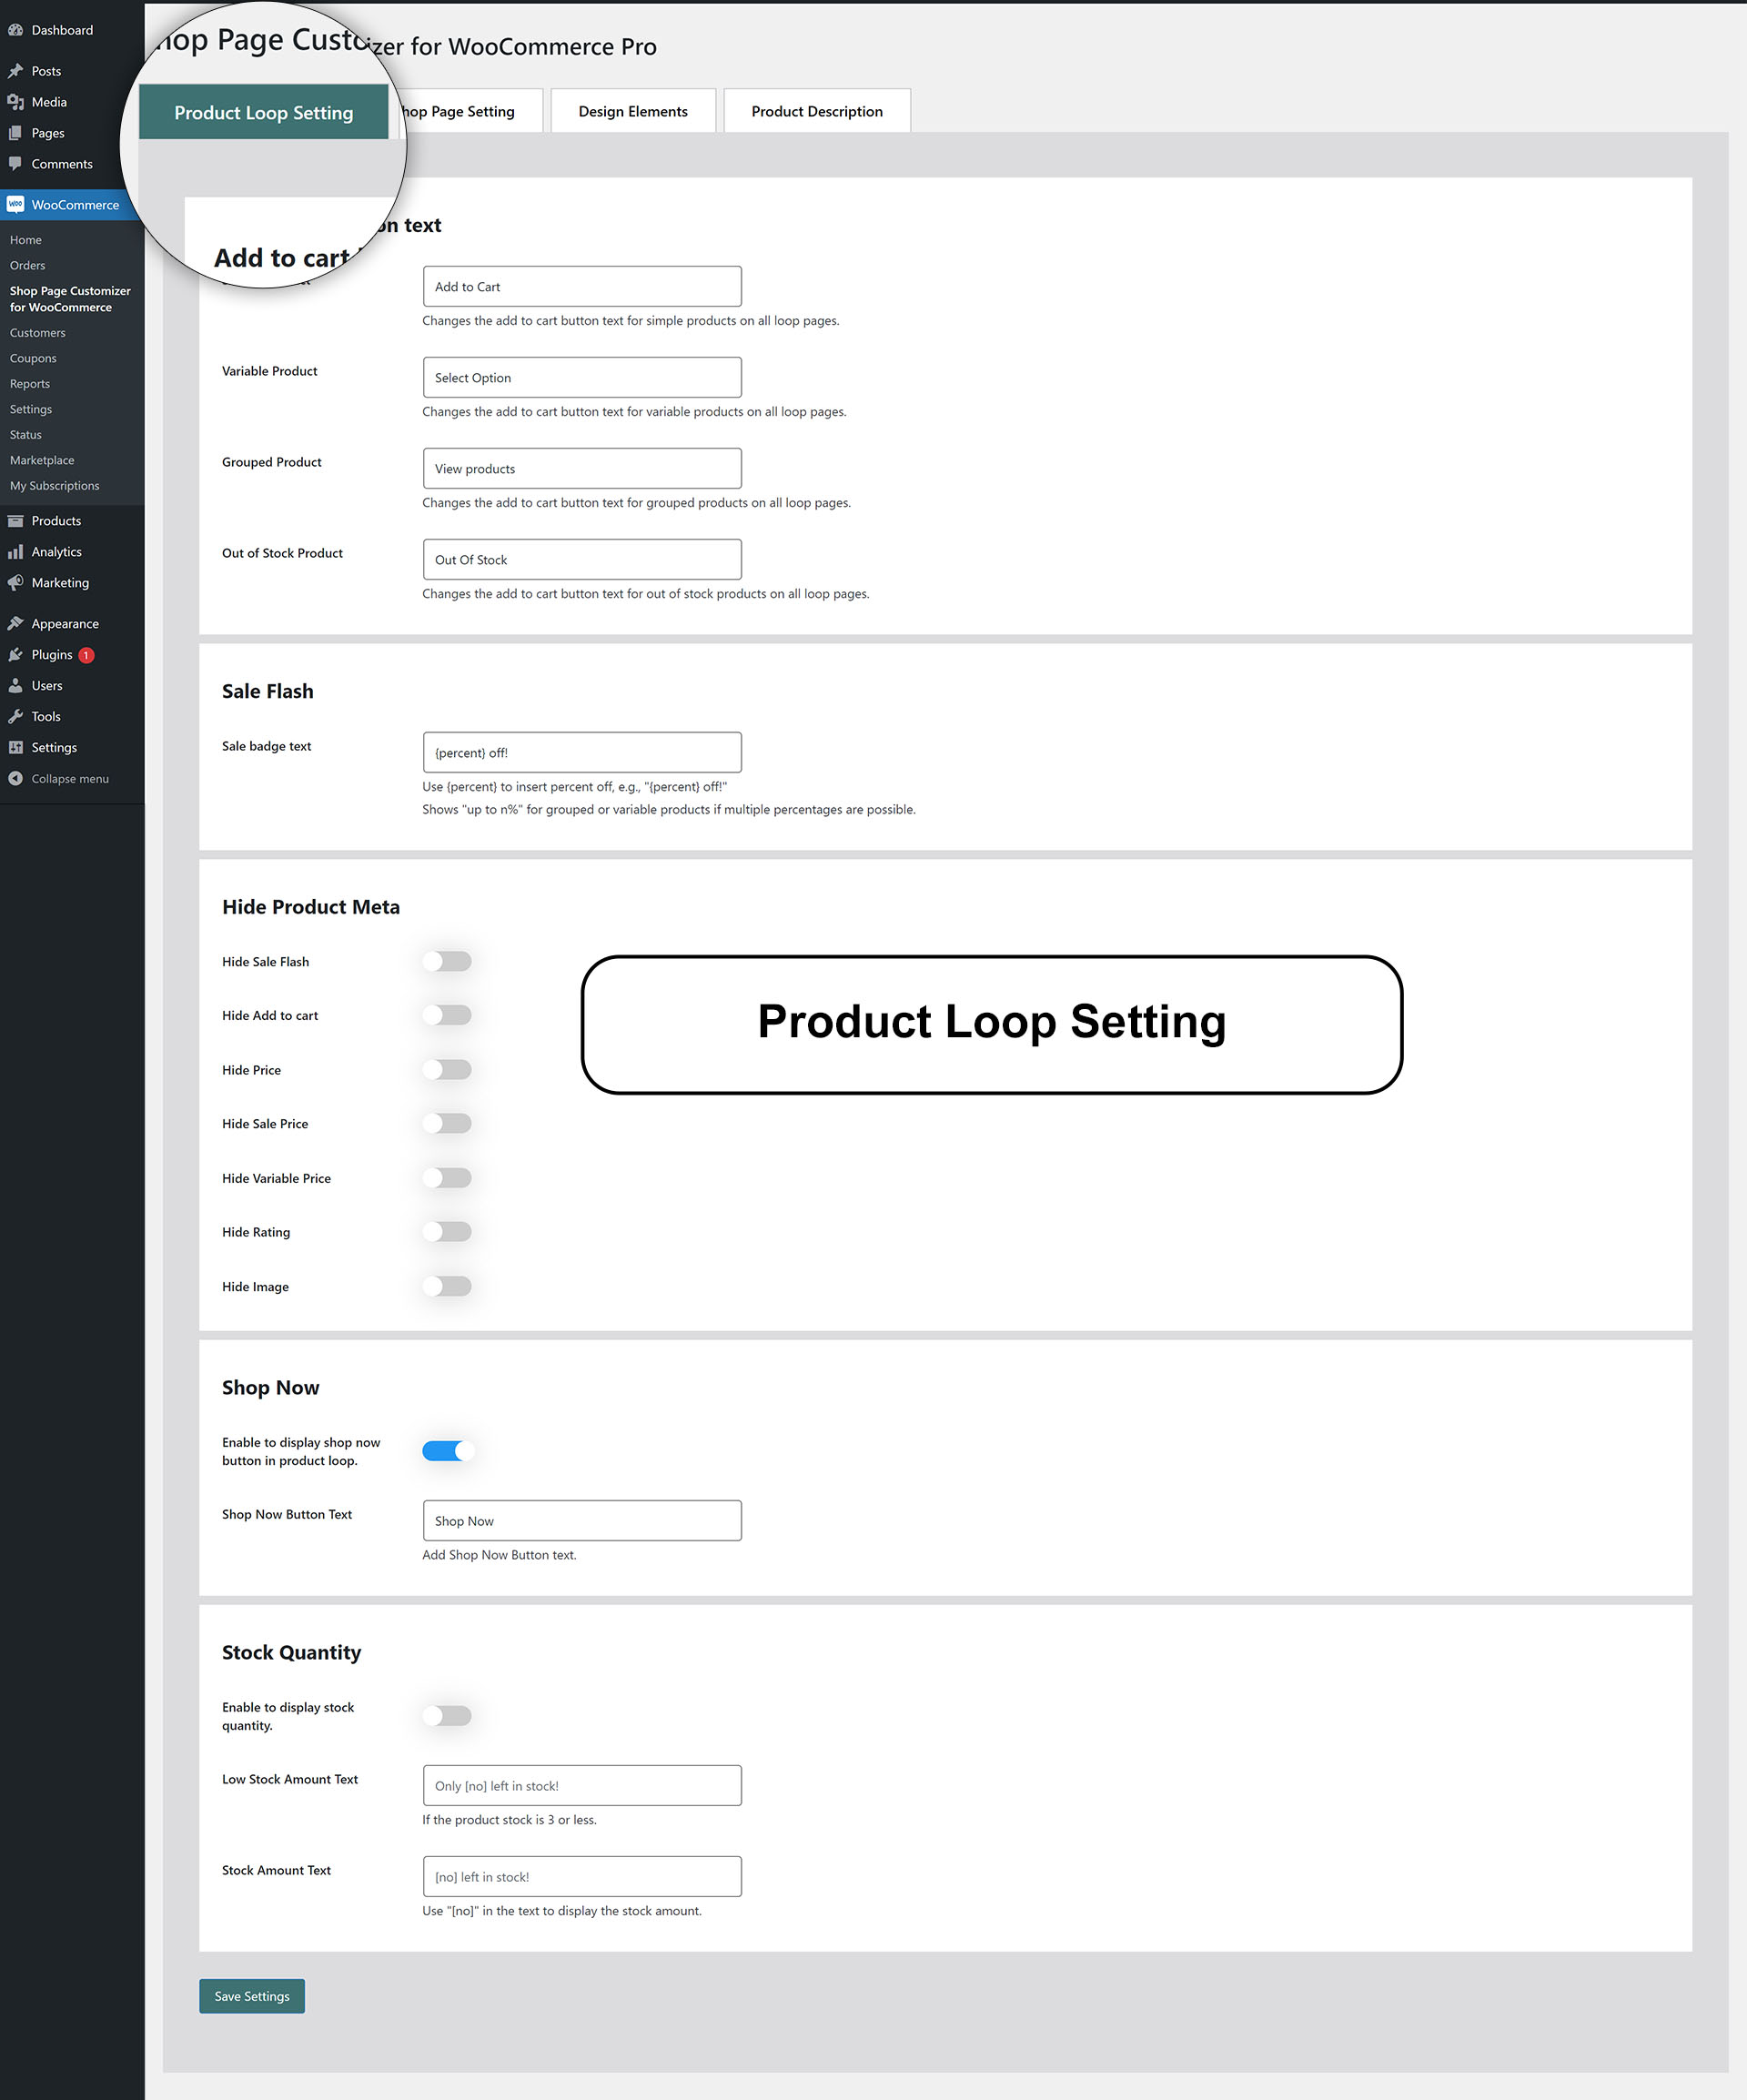
Task: Click the Pages icon in sidebar
Action: pos(16,133)
